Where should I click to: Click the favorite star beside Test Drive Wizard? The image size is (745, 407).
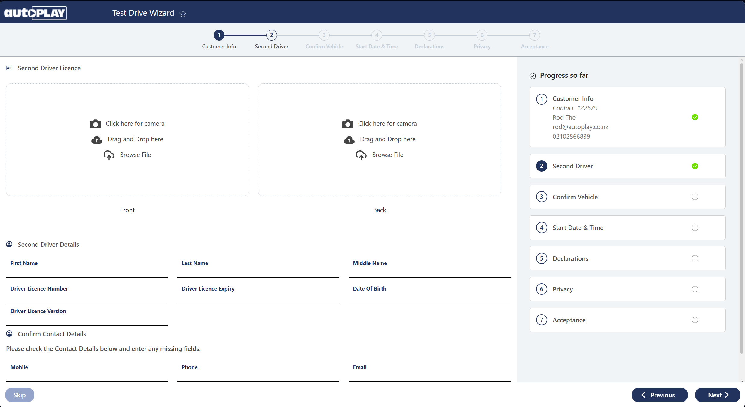(183, 14)
